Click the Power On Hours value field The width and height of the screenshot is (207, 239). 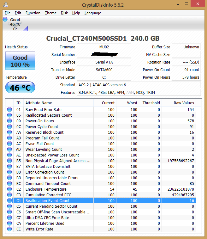tap(186, 77)
